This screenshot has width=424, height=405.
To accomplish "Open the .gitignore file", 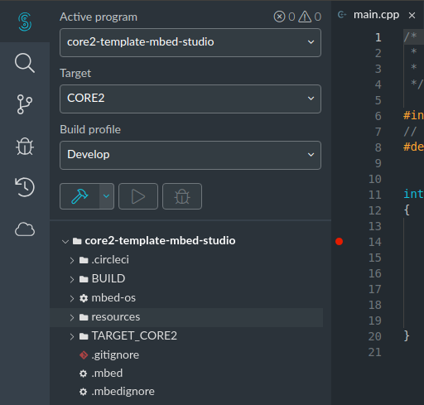I will coord(115,355).
